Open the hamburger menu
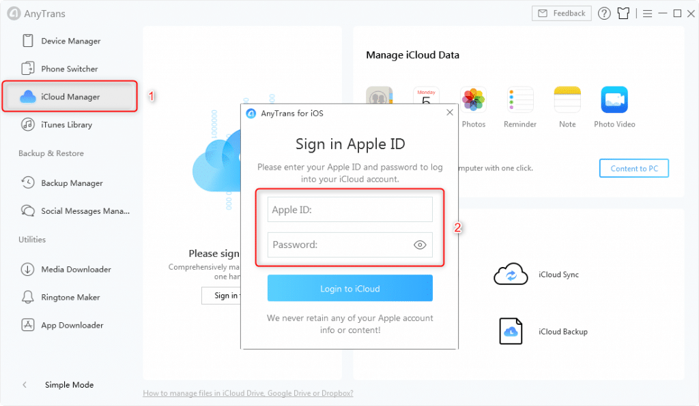Screen dimensions: 699x406 point(647,14)
